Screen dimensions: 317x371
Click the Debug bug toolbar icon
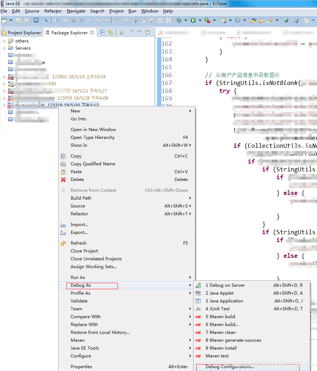(x=179, y=21)
